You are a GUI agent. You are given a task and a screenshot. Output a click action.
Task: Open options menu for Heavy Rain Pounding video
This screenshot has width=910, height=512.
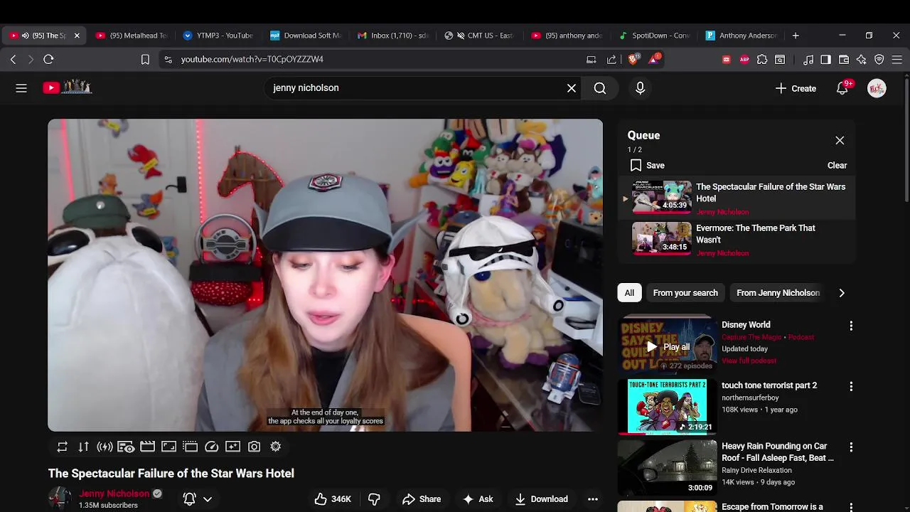pos(851,447)
